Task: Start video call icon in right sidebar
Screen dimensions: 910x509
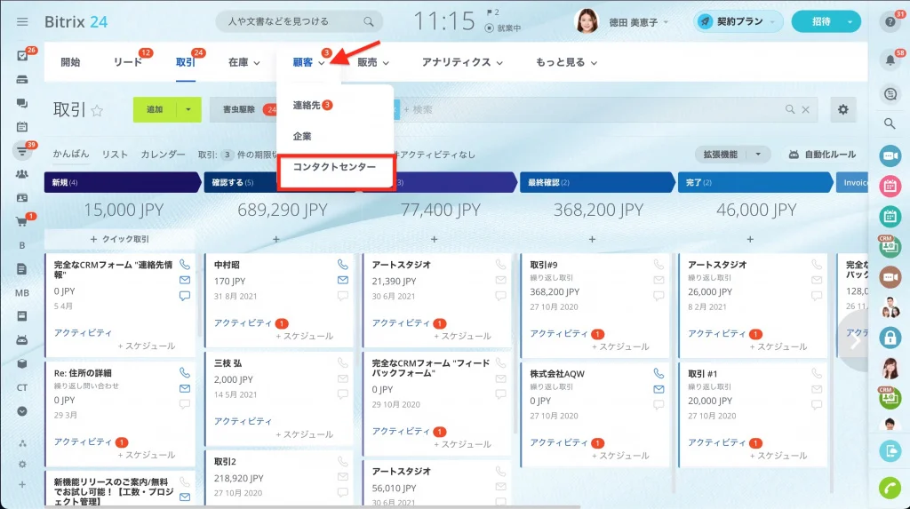Action: point(890,155)
